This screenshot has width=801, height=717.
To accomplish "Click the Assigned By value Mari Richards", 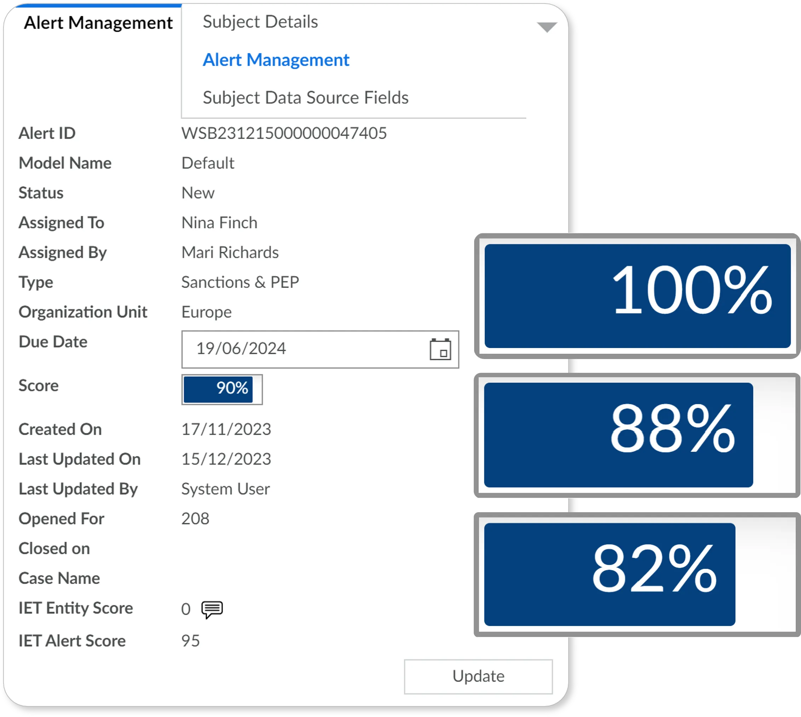I will pos(230,253).
